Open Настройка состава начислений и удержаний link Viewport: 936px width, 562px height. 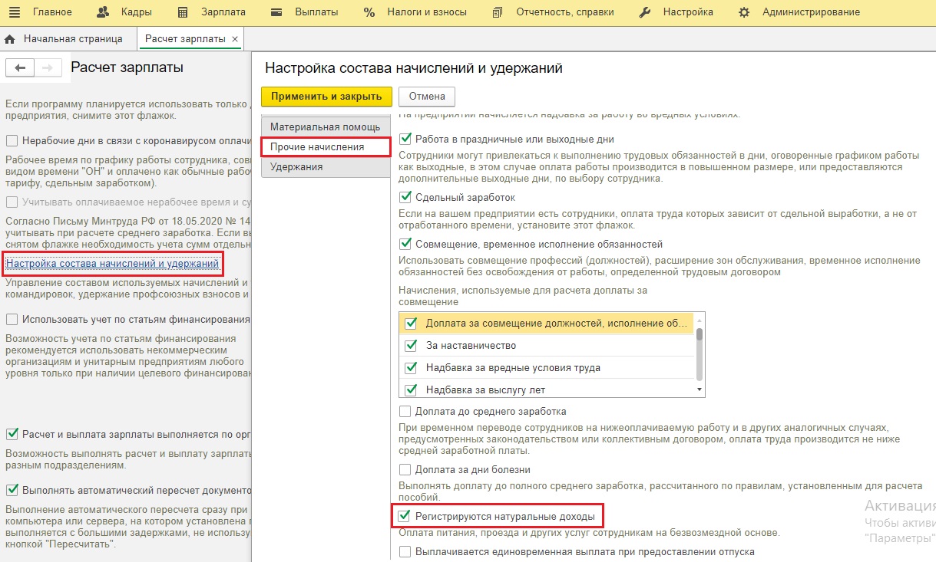(112, 264)
